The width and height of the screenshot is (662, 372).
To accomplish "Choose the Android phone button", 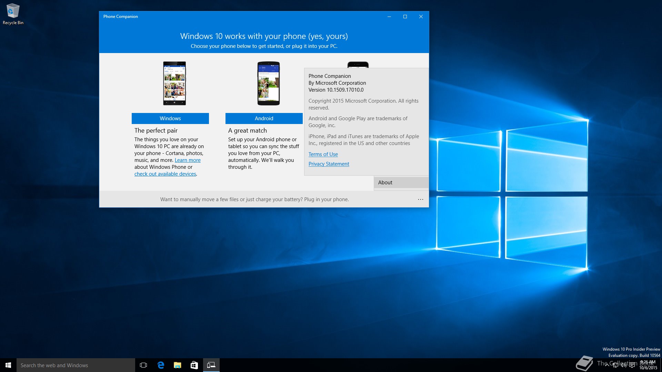I will coord(264,118).
